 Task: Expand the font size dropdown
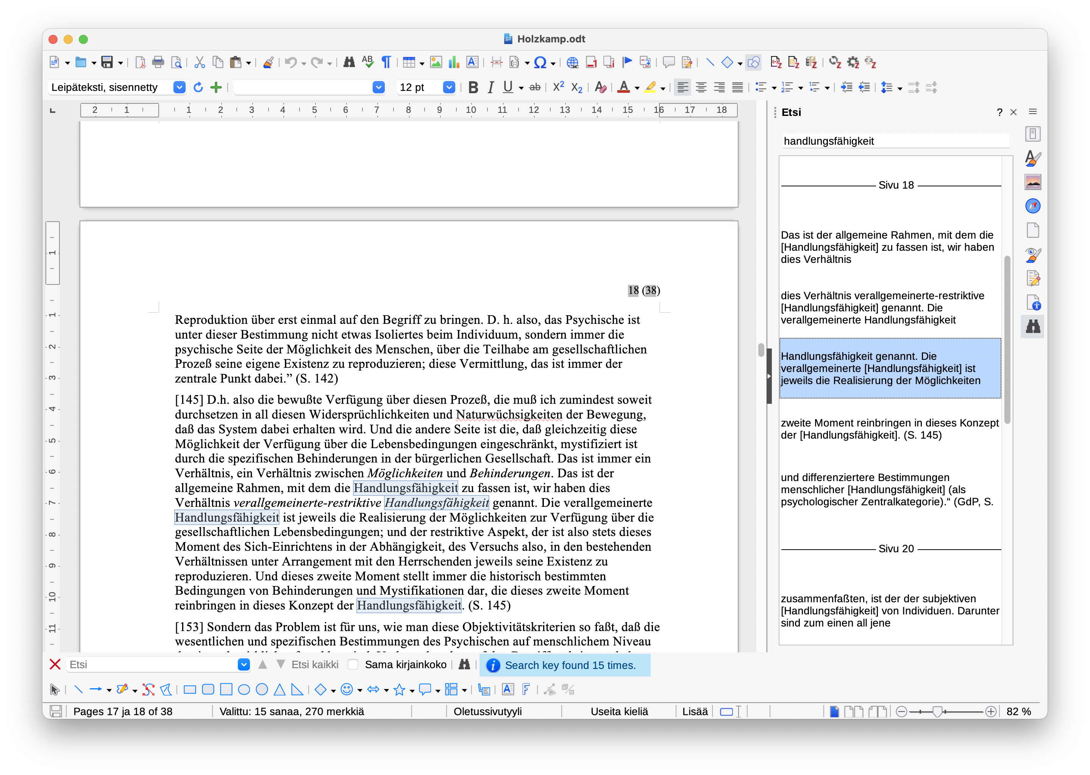coord(448,87)
